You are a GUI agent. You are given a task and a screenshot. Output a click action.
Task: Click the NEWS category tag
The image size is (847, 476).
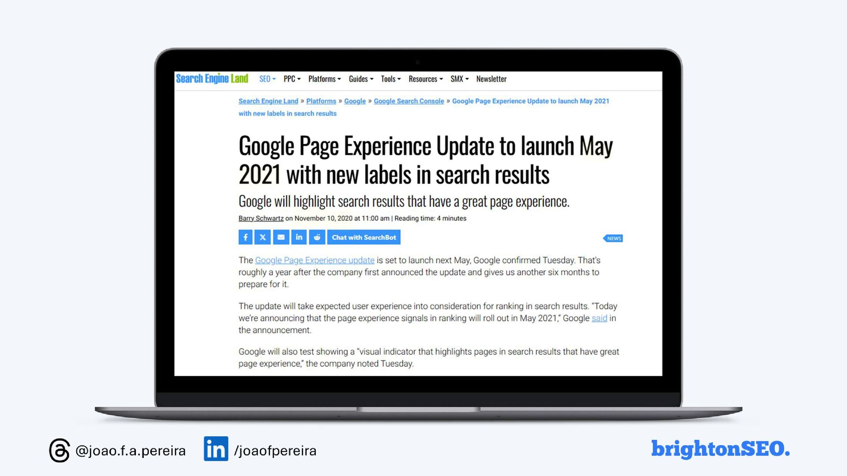[x=613, y=238]
